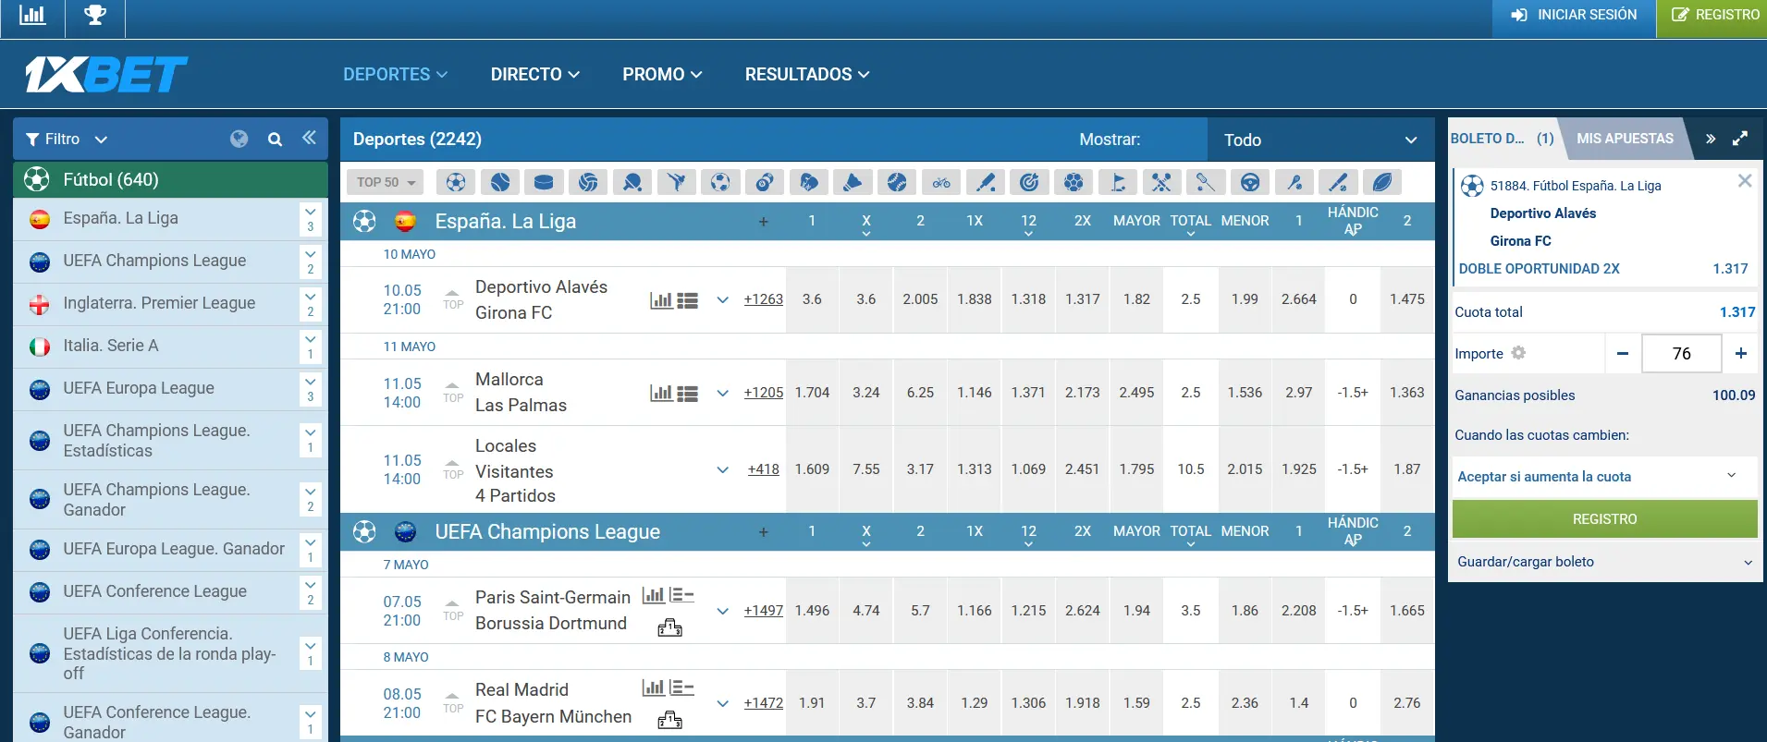Open stats chart for Deportivo Alavés match
Viewport: 1767px width, 742px height.
[661, 300]
